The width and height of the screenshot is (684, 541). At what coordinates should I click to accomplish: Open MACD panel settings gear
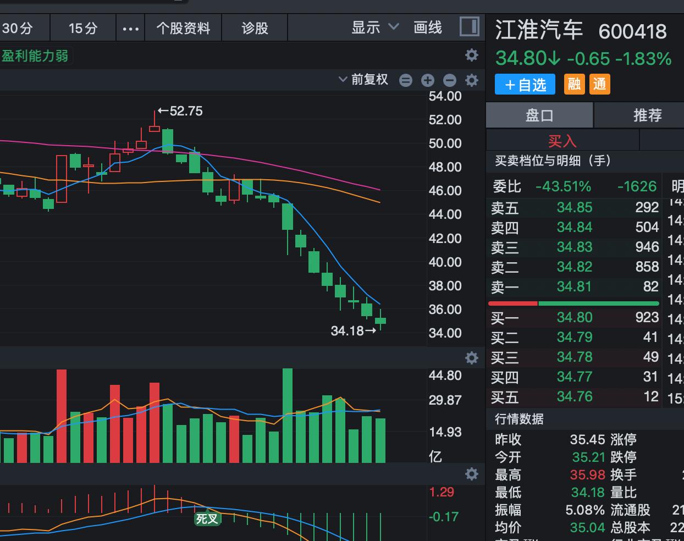pyautogui.click(x=472, y=474)
